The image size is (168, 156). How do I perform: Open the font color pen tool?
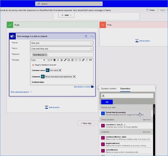click(x=65, y=60)
